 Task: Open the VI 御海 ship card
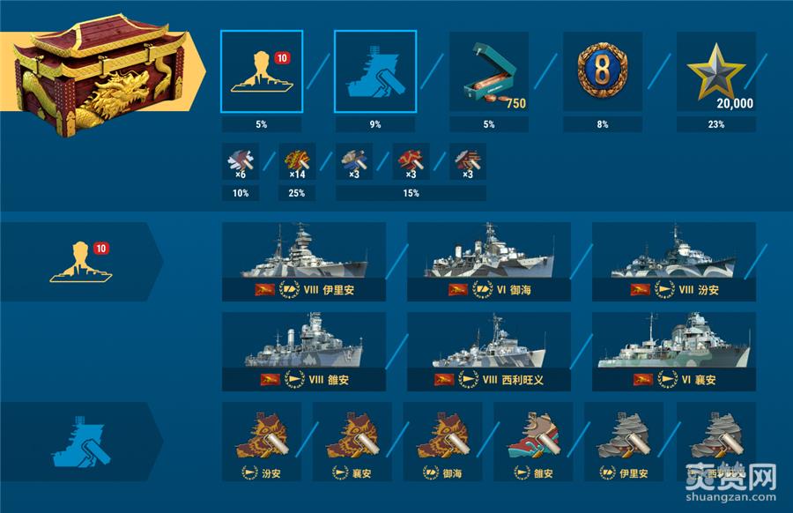pyautogui.click(x=489, y=262)
